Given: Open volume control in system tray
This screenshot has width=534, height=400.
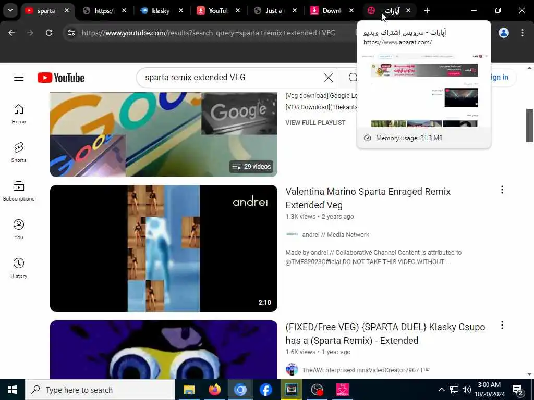Looking at the screenshot, I should point(467,390).
